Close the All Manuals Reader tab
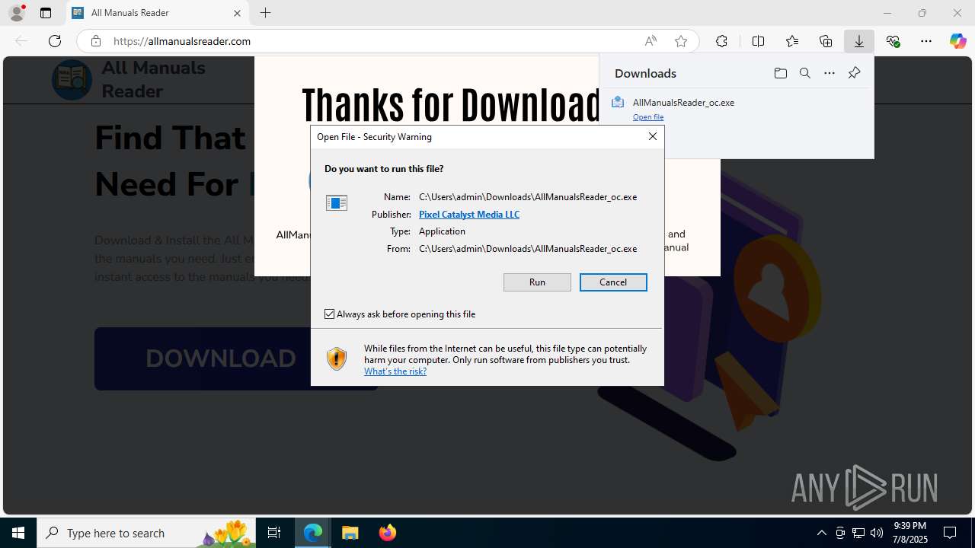This screenshot has height=548, width=975. coord(237,13)
